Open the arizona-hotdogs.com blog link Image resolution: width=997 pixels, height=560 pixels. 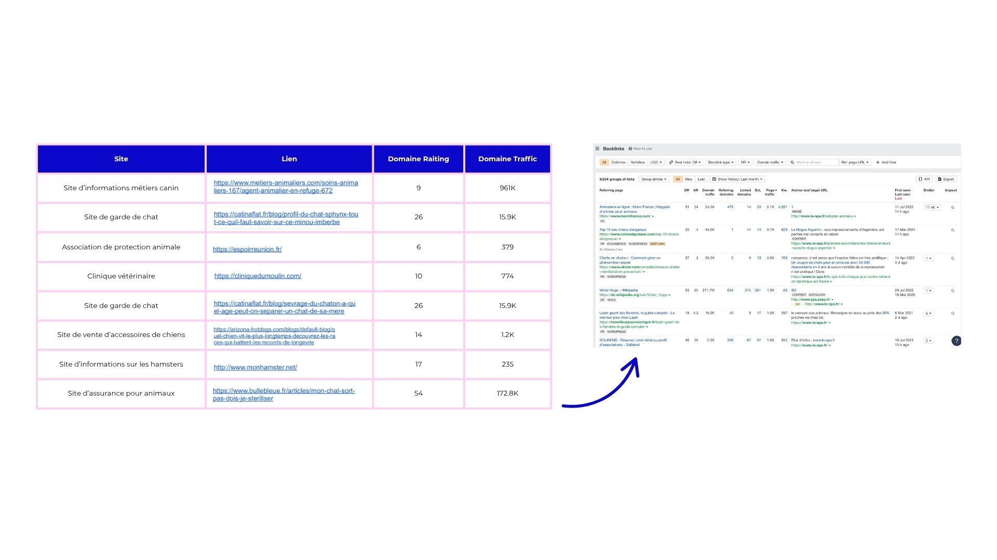(274, 336)
